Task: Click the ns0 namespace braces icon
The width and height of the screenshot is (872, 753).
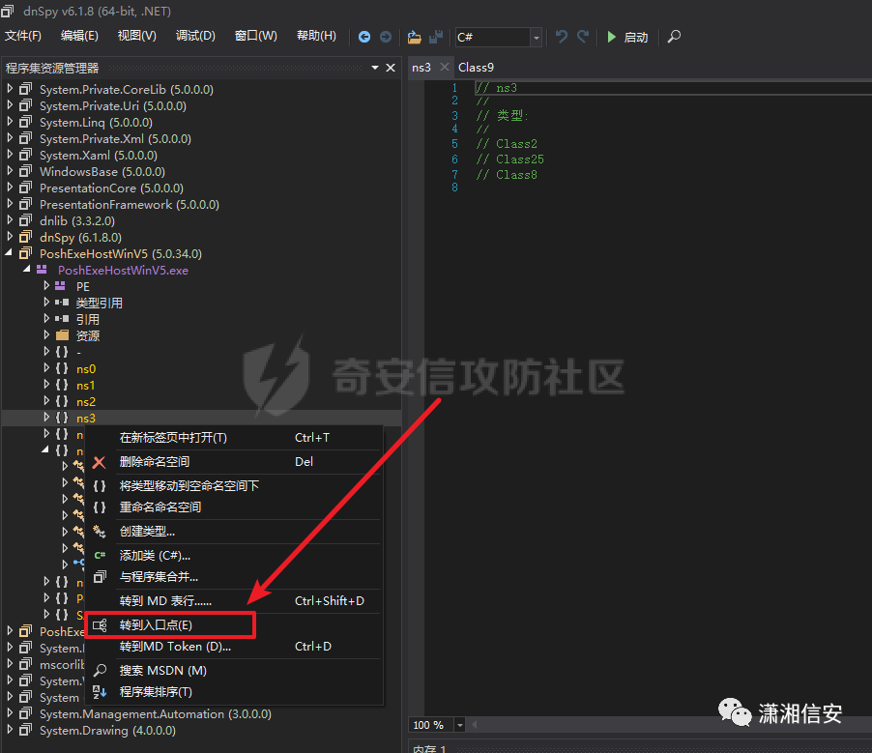Action: coord(62,368)
